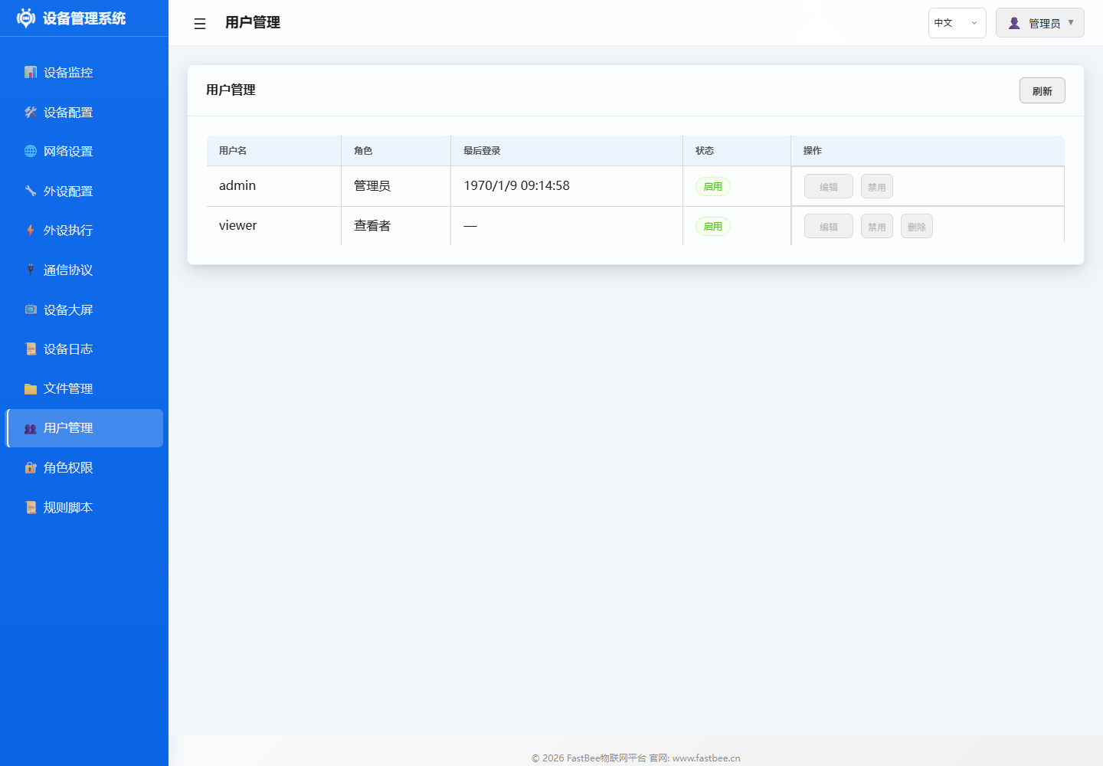This screenshot has width=1103, height=766.
Task: Click 禁用 for the admin user
Action: tap(876, 186)
